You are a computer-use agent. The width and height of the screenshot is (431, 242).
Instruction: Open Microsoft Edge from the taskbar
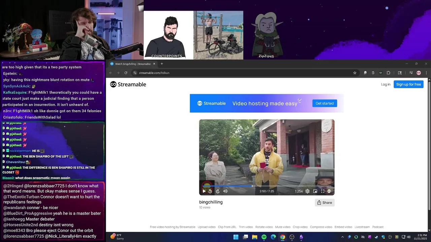coord(273,237)
